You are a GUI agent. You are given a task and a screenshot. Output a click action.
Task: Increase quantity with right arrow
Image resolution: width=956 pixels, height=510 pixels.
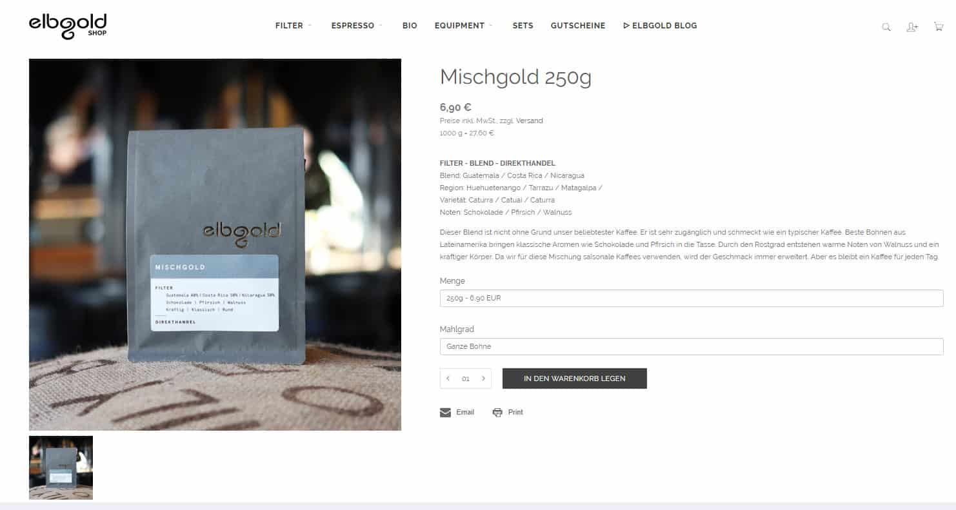click(x=483, y=378)
